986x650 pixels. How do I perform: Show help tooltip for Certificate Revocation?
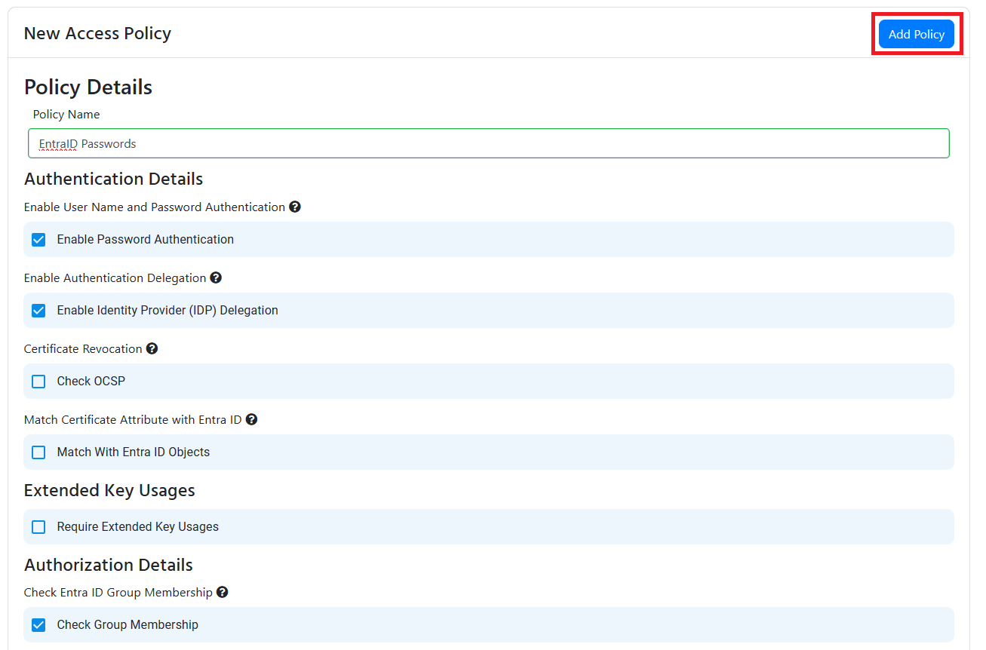pyautogui.click(x=152, y=348)
